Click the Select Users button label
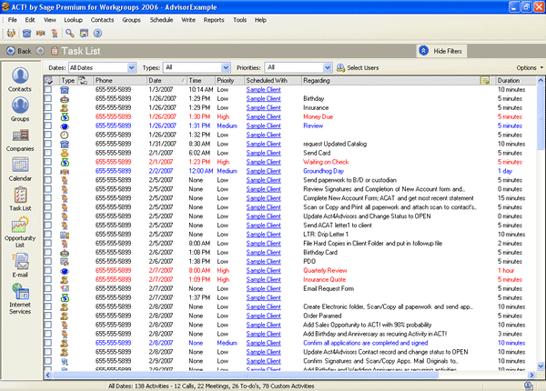The height and width of the screenshot is (391, 546). click(x=363, y=68)
